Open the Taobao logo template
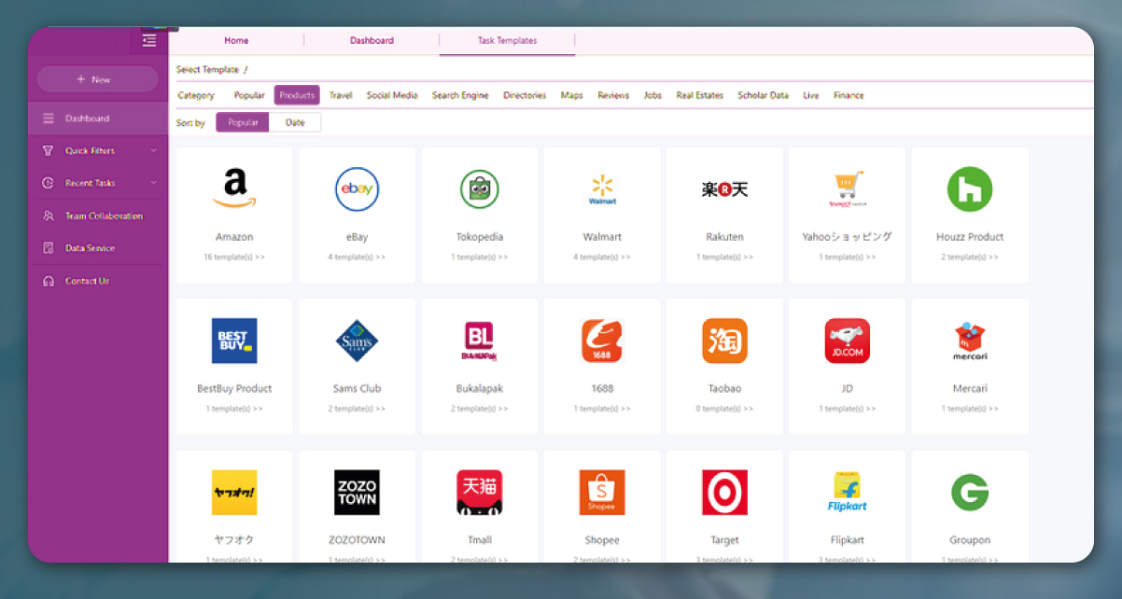Image resolution: width=1122 pixels, height=599 pixels. [724, 341]
